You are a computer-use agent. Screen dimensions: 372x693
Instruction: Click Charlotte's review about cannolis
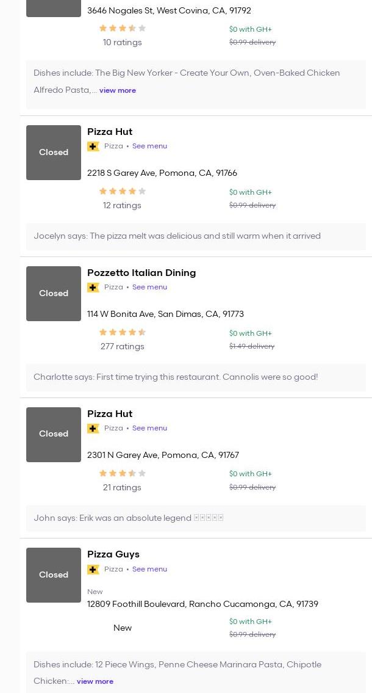176,377
